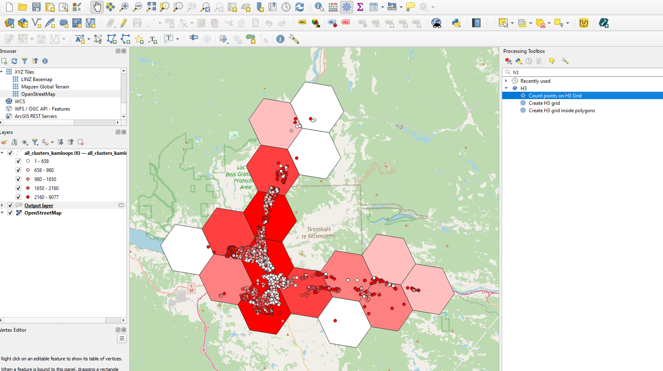Open select features dropdown arrow
The width and height of the screenshot is (663, 371).
pyautogui.click(x=512, y=23)
